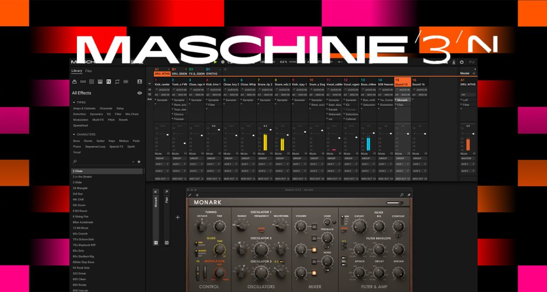Collapse mixer rows with the chevron arrow
Viewport: 547px width, 292px height.
150,84
